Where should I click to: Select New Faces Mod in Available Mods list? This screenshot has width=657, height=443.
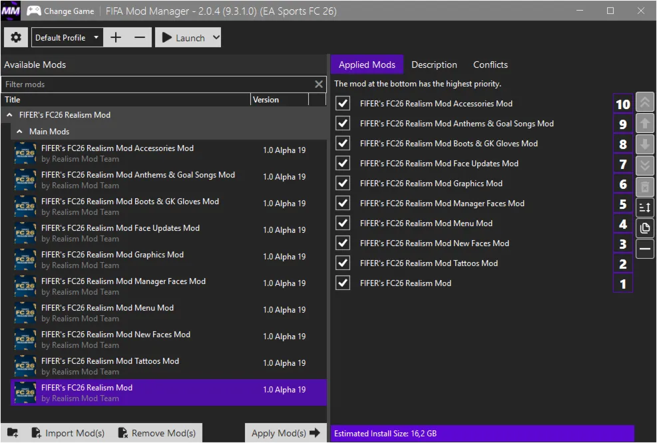[x=168, y=340]
